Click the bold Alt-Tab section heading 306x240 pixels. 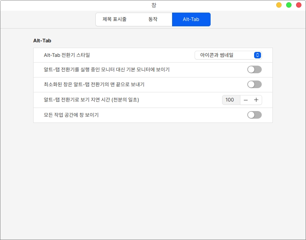coord(42,40)
